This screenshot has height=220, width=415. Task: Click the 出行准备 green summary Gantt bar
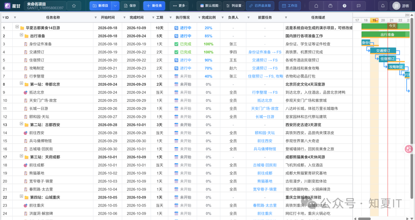pos(385,35)
